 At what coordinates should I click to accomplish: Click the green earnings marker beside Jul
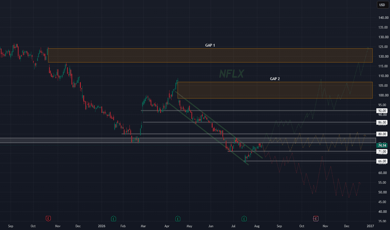click(244, 219)
